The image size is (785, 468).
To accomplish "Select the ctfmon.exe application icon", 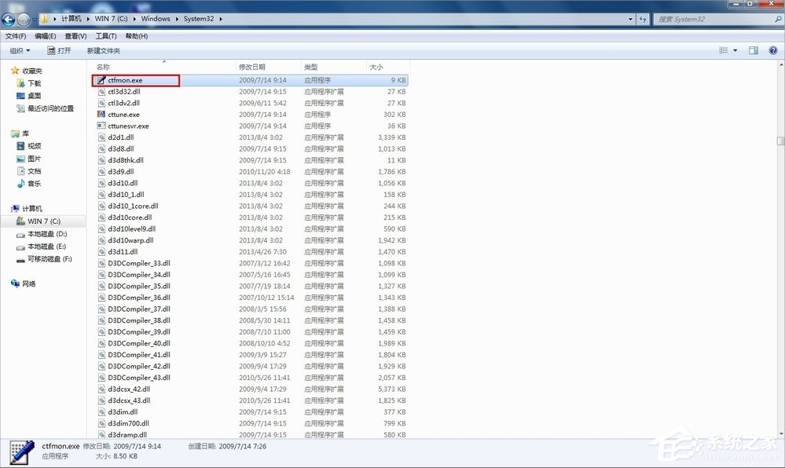I will 103,79.
